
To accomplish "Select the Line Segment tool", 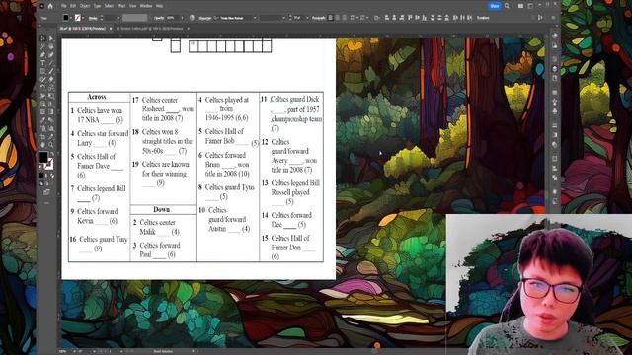I will (51, 63).
